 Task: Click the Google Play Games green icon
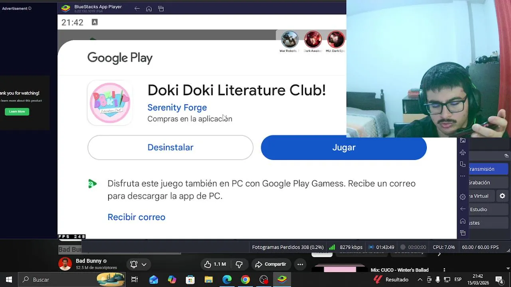point(92,184)
